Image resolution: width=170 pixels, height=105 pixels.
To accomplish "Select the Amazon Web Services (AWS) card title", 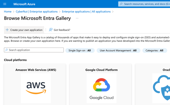I will (36, 70).
